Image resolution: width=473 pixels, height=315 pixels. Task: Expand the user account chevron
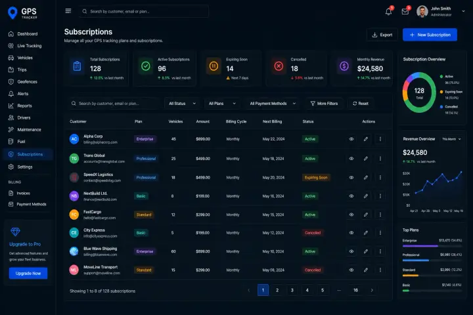coord(463,11)
